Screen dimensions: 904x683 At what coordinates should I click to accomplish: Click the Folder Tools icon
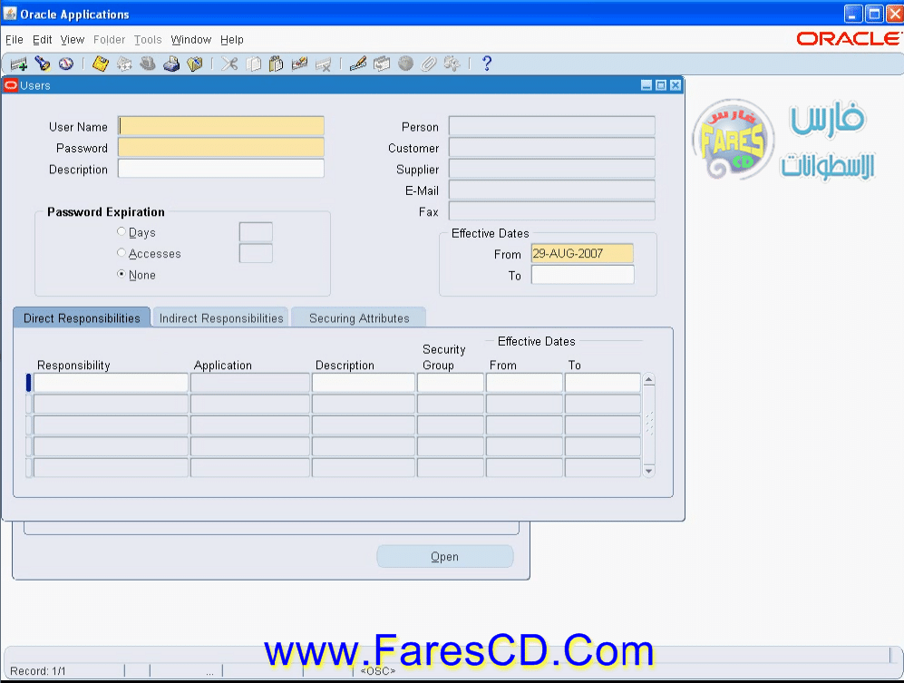452,63
